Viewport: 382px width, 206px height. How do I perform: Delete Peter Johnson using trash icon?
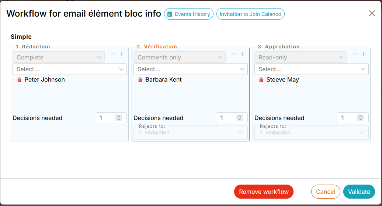[19, 80]
